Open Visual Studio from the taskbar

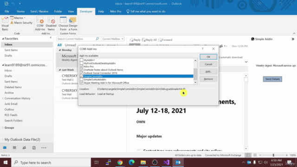(166, 162)
